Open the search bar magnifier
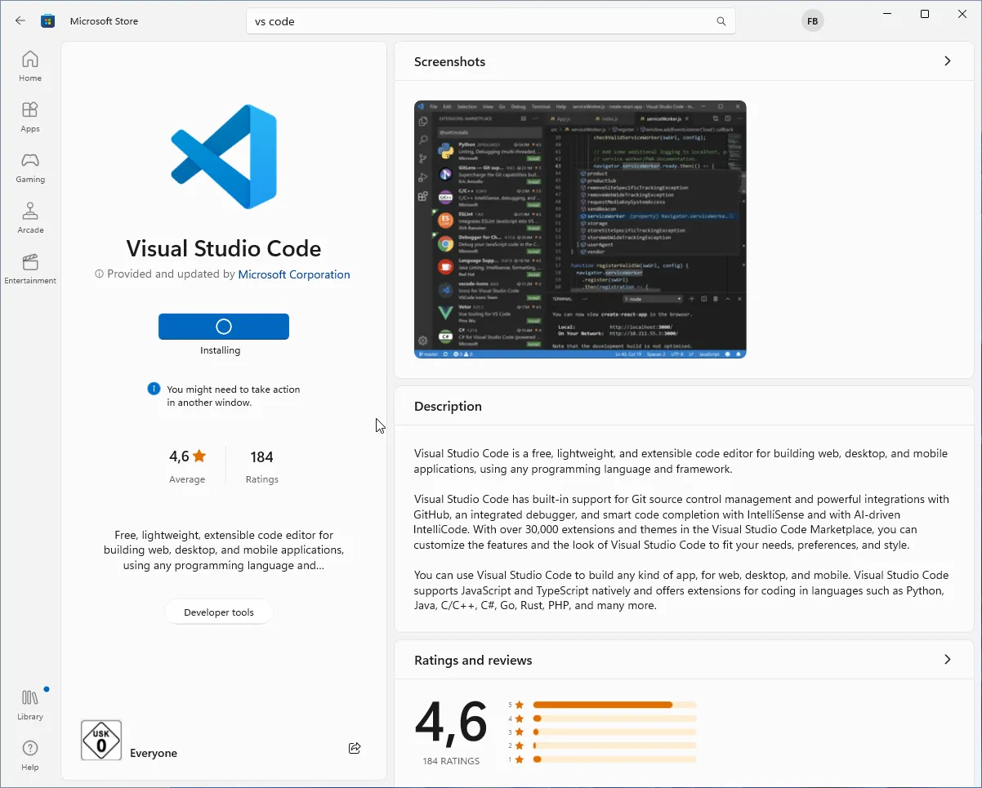This screenshot has height=788, width=982. click(720, 20)
